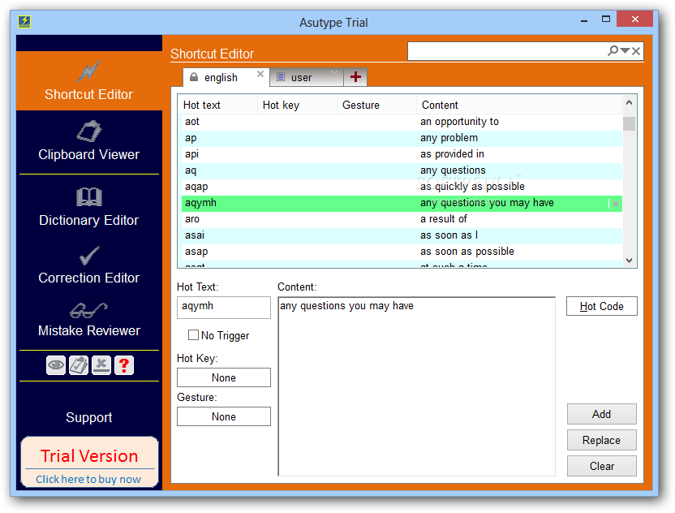Maximize the Asutype Trial window

[606, 19]
